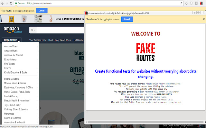The height and width of the screenshot is (128, 206).
Task: Click the popup chrome-extension URL title
Action: pos(118,13)
